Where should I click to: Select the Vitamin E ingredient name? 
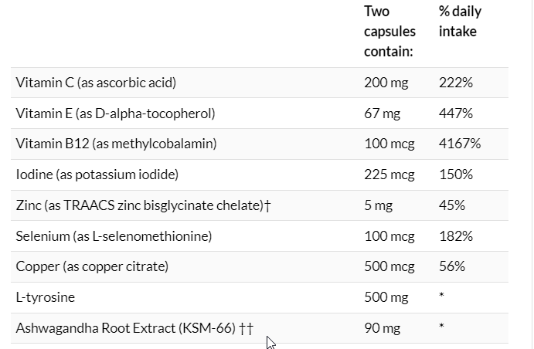tap(115, 114)
